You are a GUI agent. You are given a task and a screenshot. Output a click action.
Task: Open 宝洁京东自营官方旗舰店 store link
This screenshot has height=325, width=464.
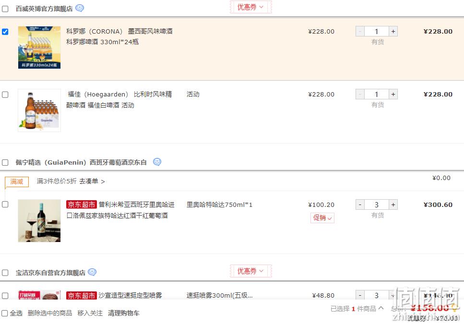click(x=50, y=273)
